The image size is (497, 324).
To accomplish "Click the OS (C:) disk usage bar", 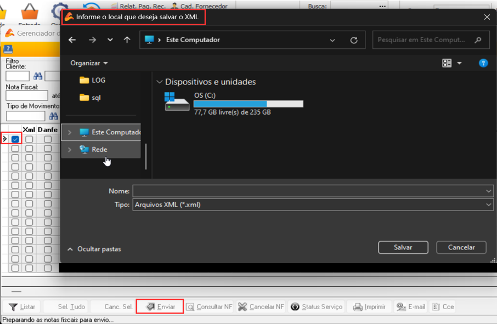I will click(x=248, y=104).
